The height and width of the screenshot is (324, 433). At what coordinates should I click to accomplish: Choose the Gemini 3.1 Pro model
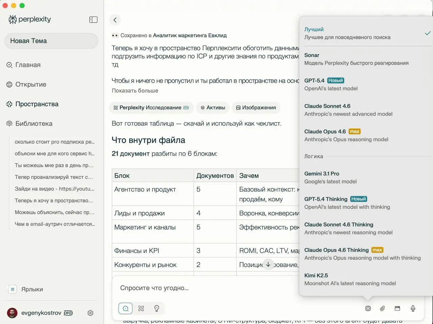point(367,177)
